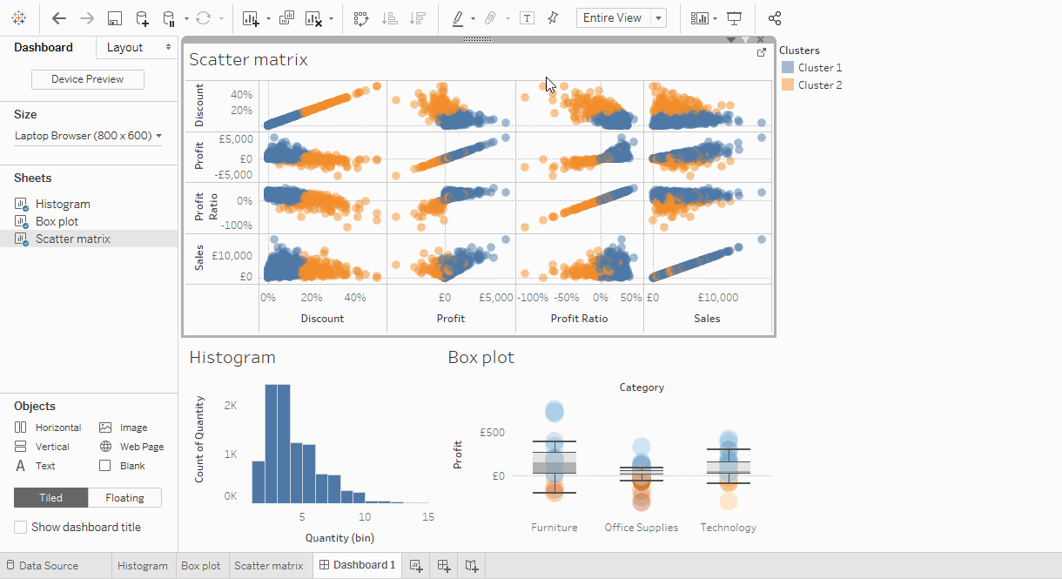The width and height of the screenshot is (1062, 579).
Task: Click the Undo back arrow in toolbar
Action: point(59,18)
